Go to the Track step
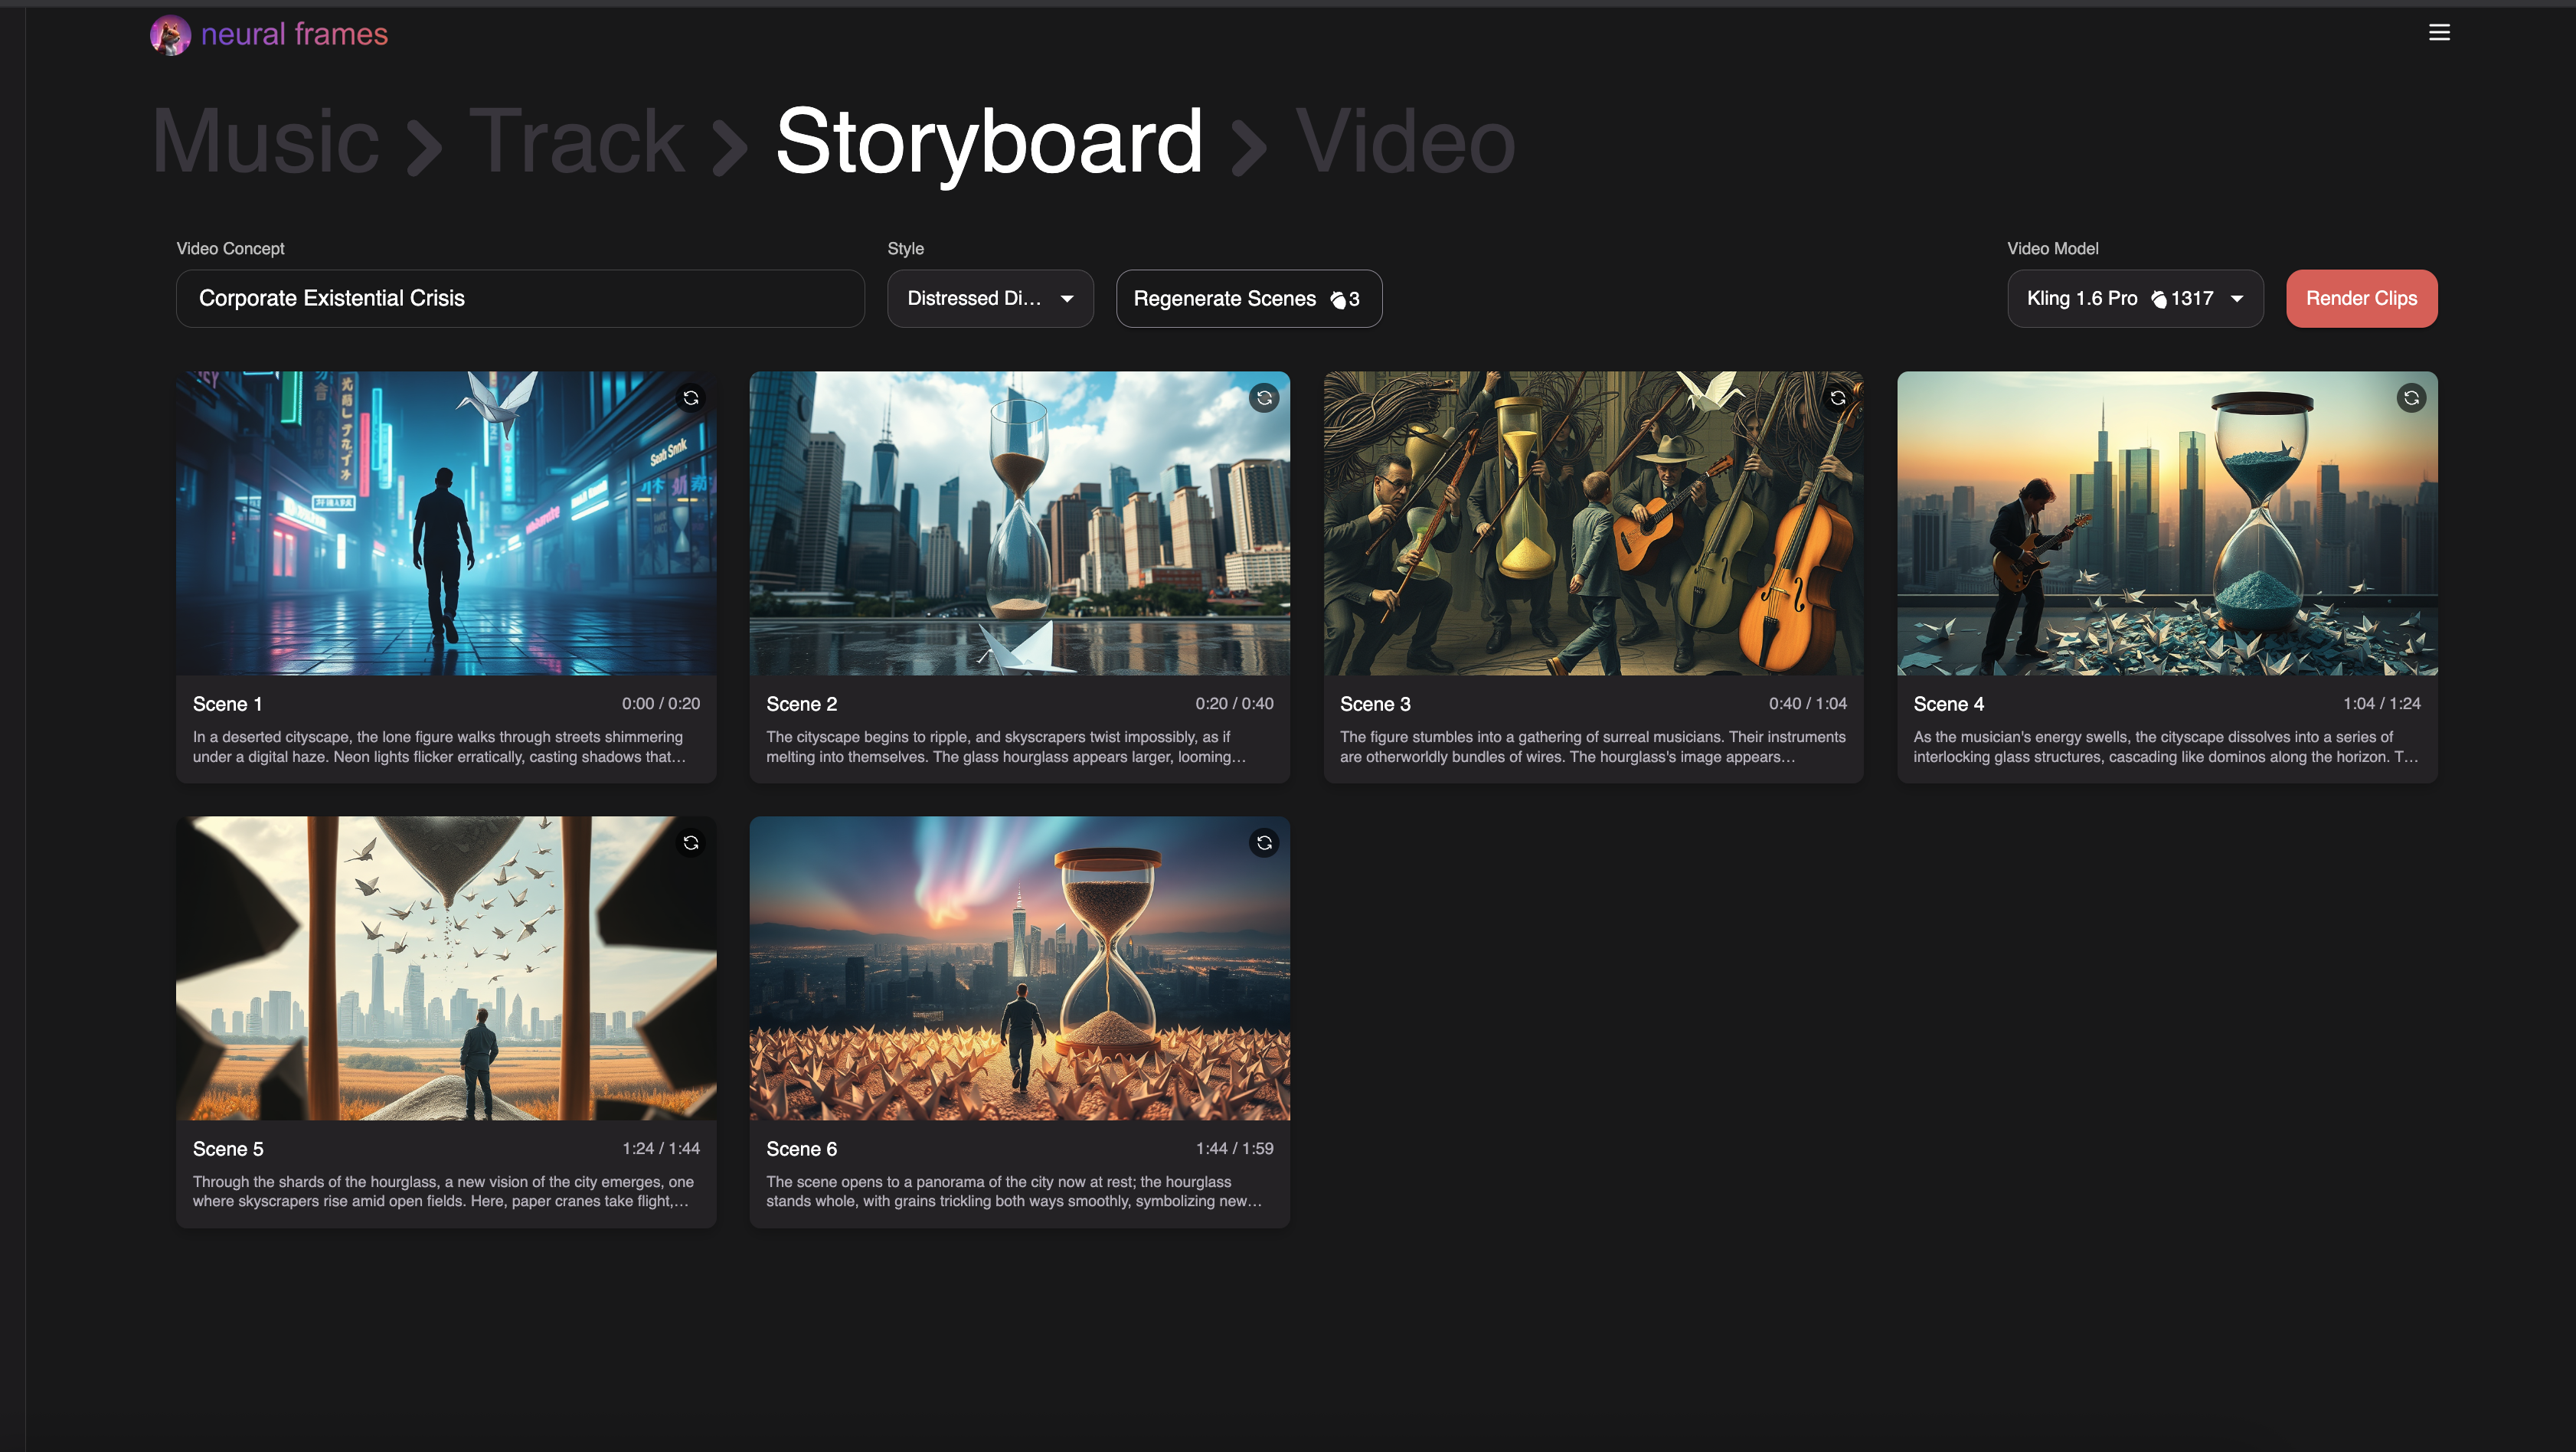The width and height of the screenshot is (2576, 1452). (x=577, y=142)
